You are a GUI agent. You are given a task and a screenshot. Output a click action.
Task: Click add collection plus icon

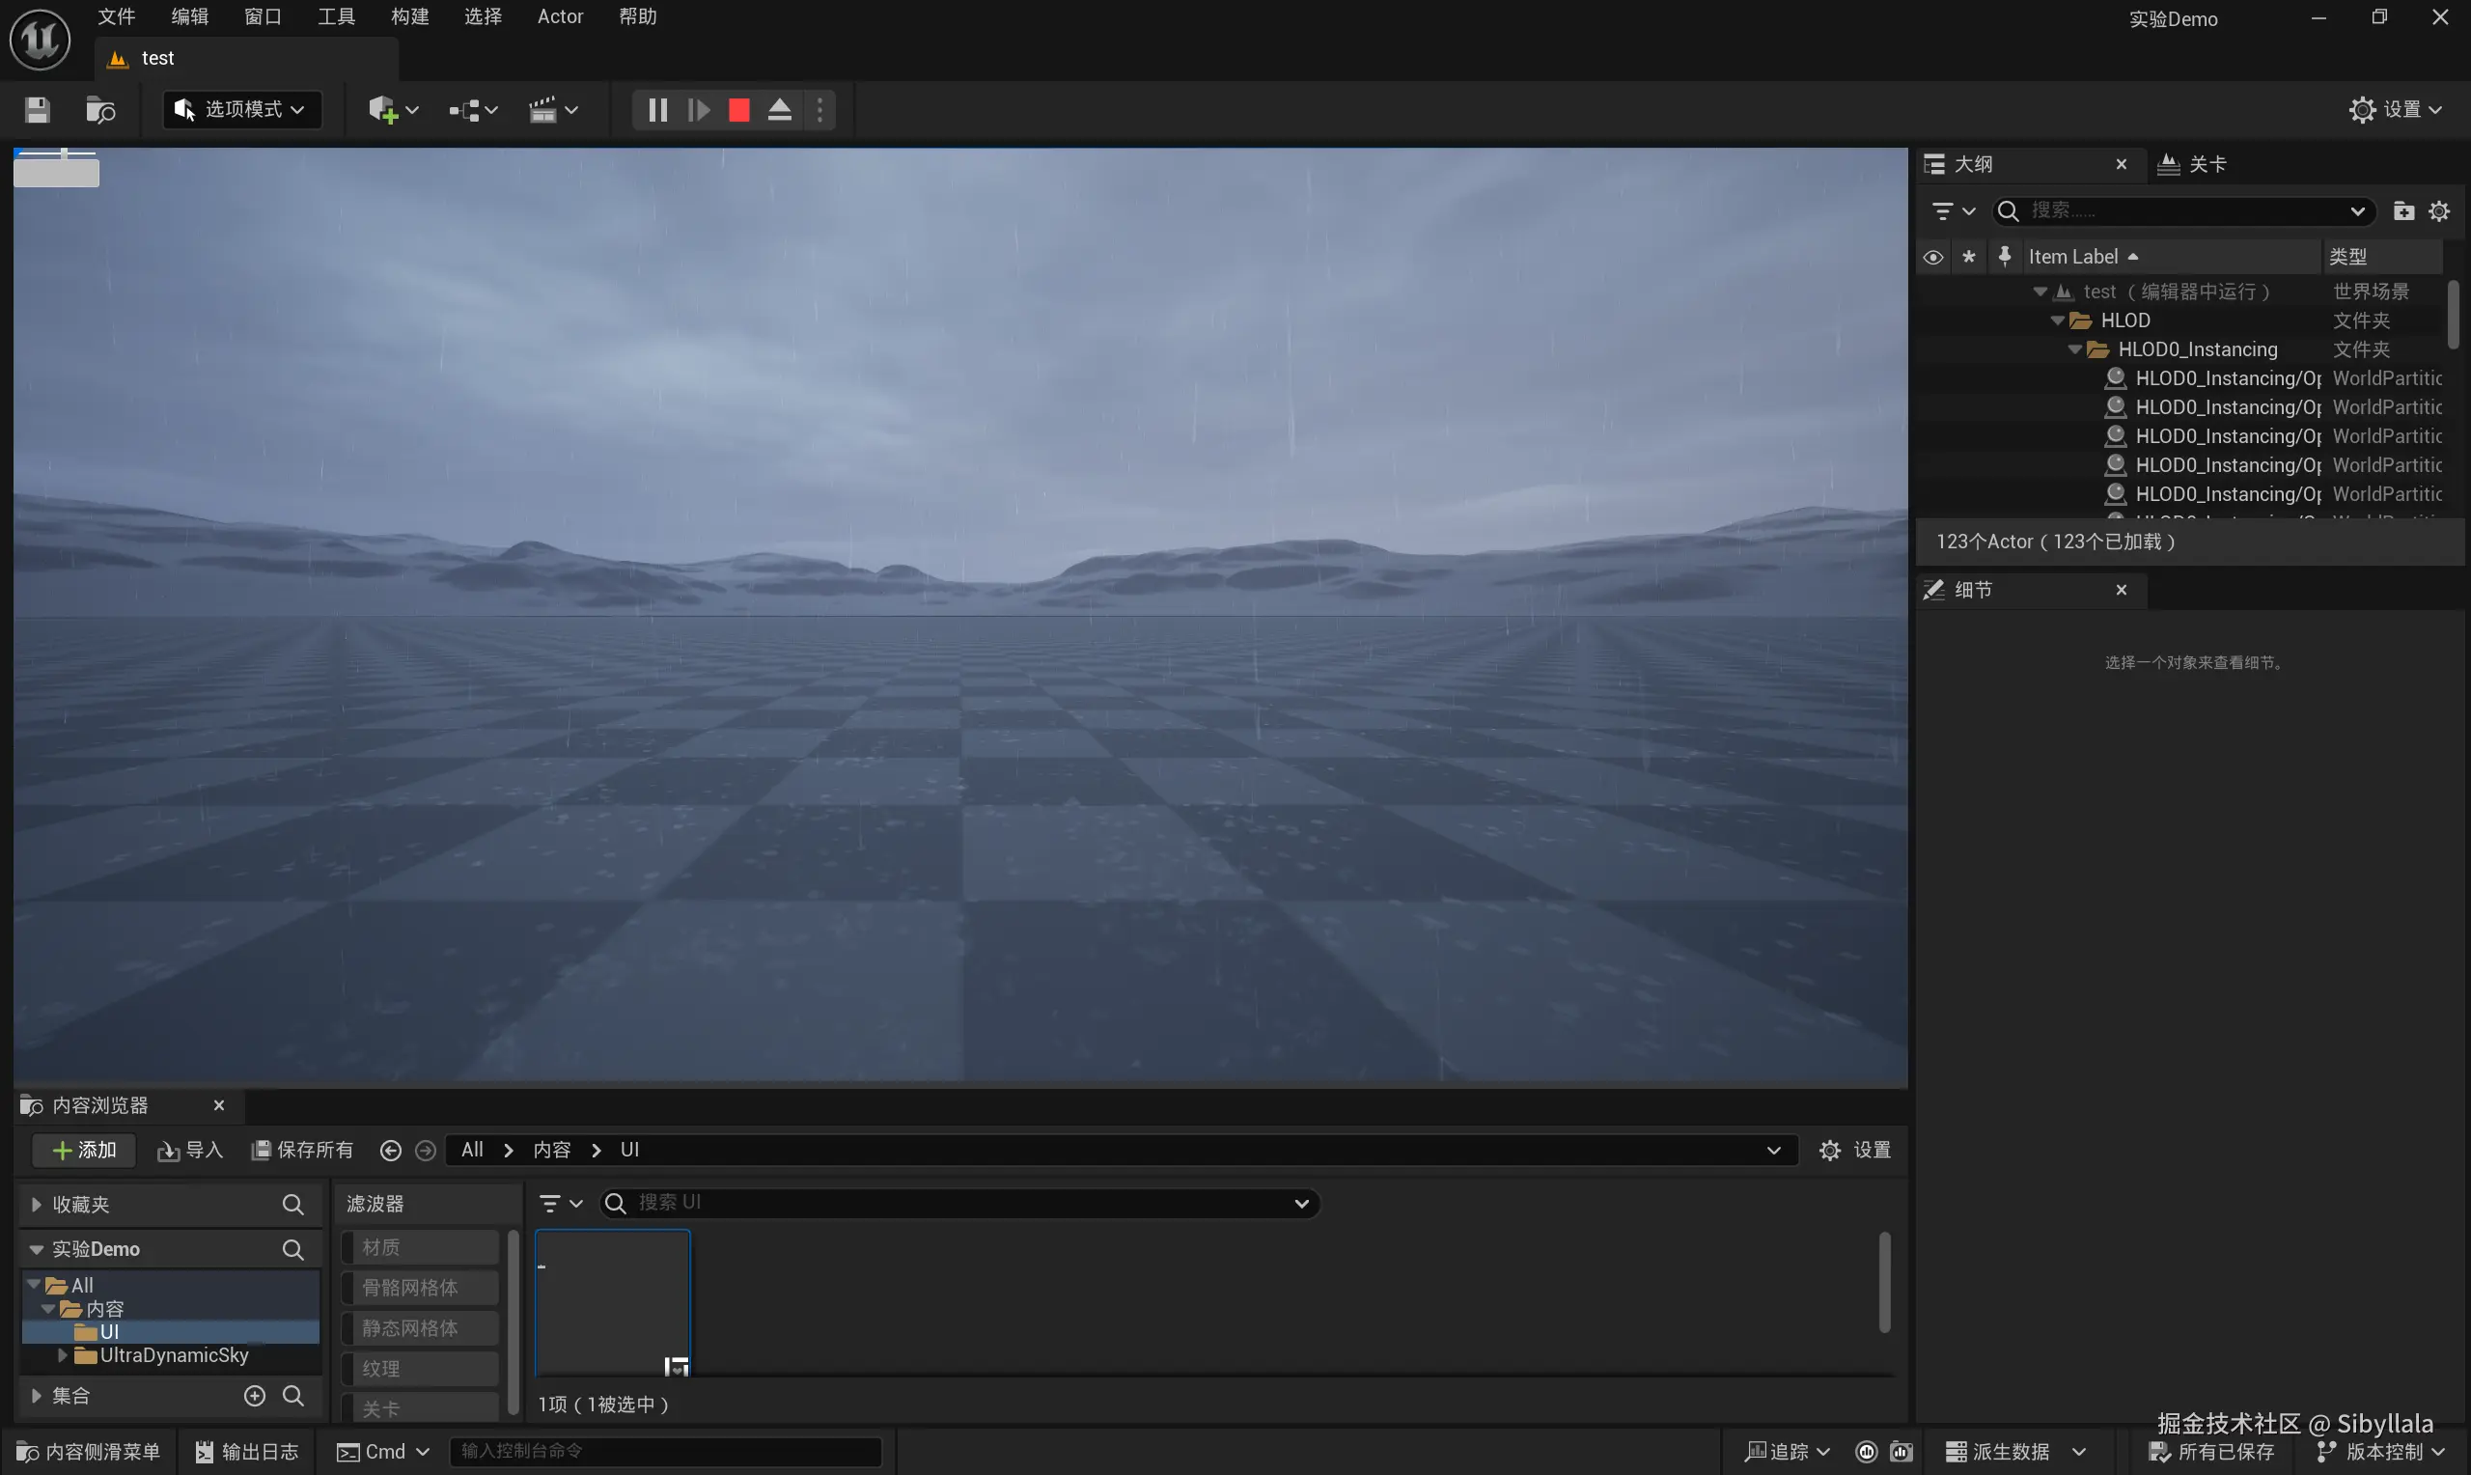click(x=255, y=1396)
